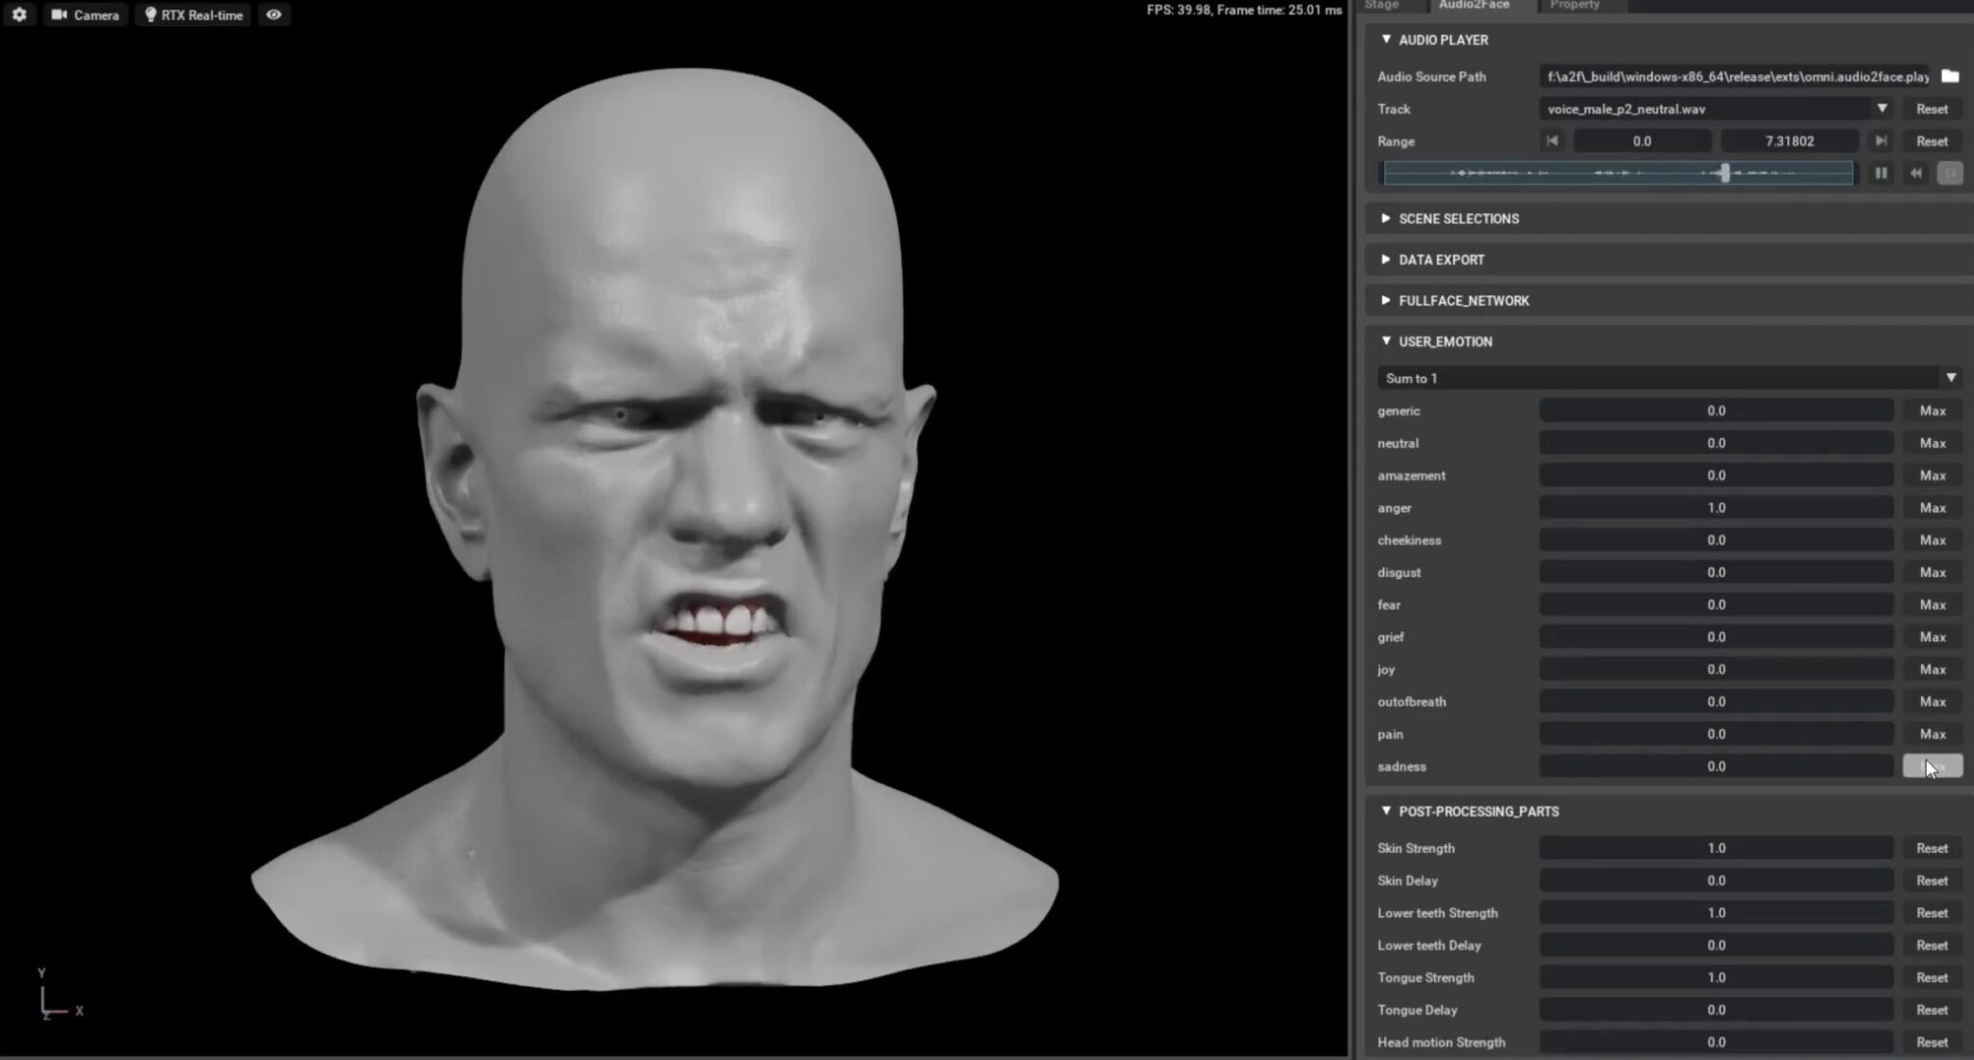Click Max button for joy emotion
This screenshot has width=1974, height=1060.
(x=1932, y=669)
